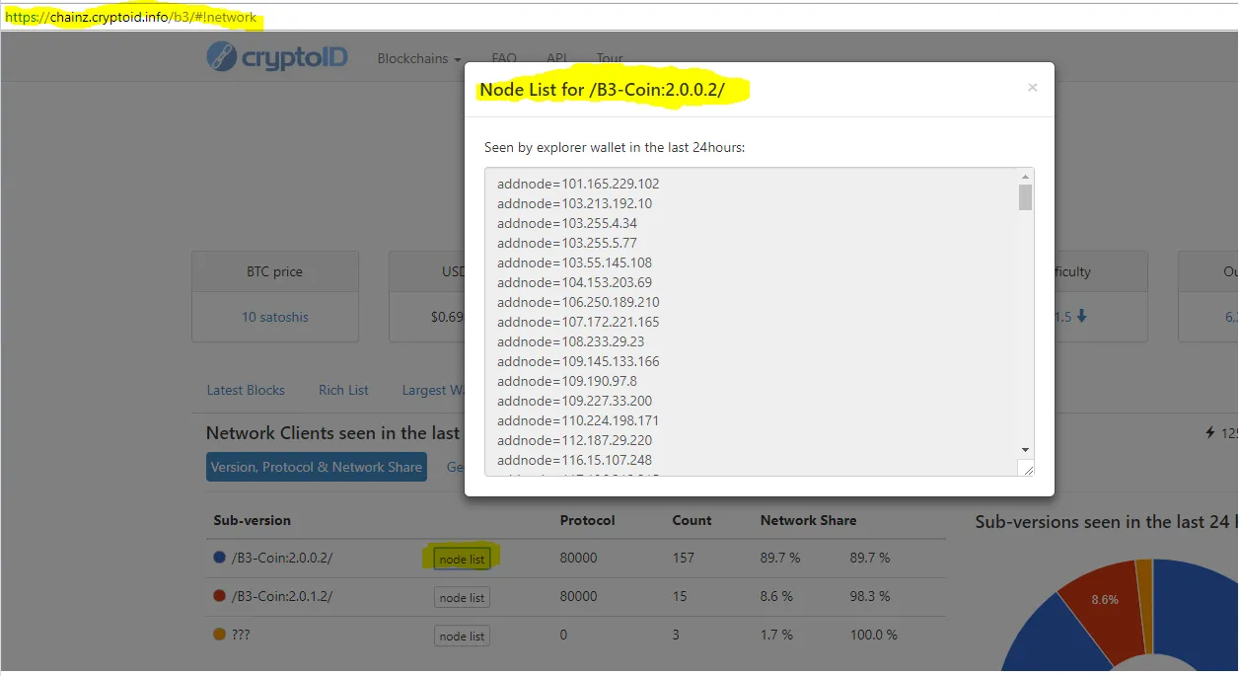Click the addnode=108.233.29.23 line
Image resolution: width=1240 pixels, height=676 pixels.
click(570, 341)
